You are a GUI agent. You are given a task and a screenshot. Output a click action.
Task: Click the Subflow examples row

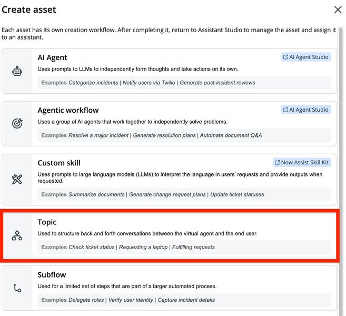tap(184, 300)
